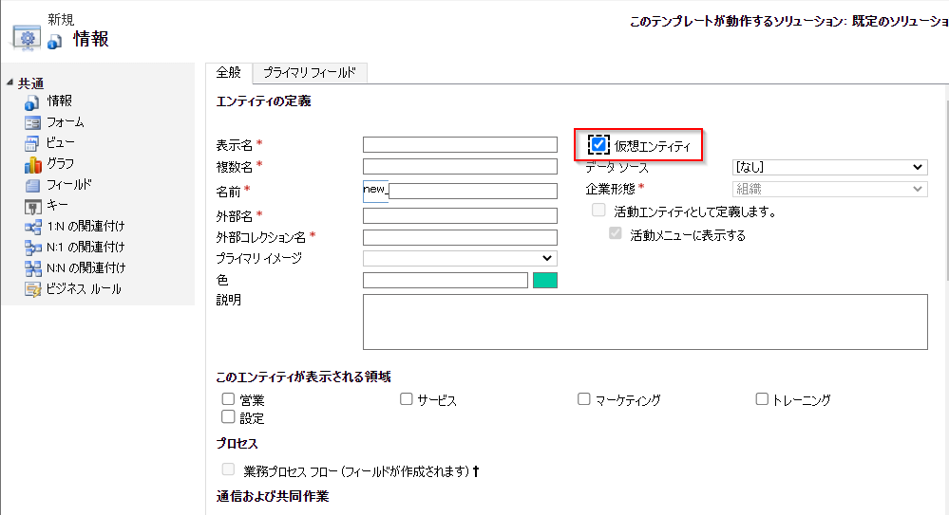Toggle 活動エンティティとして定義します checkbox
The image size is (949, 515).
[x=598, y=211]
